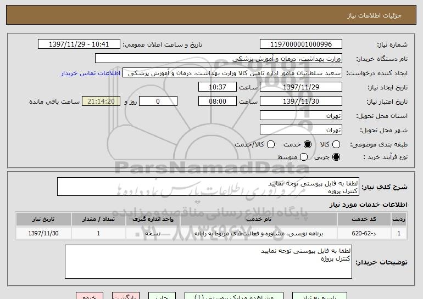
Task: Click the red خروج button
Action: point(90,296)
